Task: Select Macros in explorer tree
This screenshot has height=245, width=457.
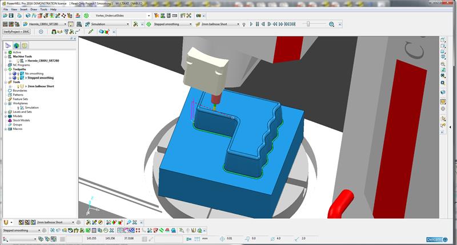Action: pyautogui.click(x=18, y=129)
